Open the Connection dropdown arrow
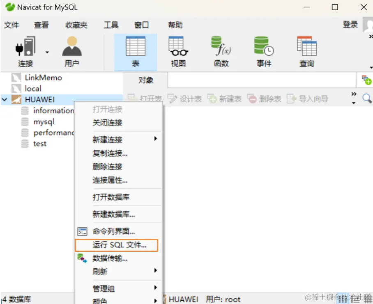This screenshot has height=304, width=373. point(47,52)
